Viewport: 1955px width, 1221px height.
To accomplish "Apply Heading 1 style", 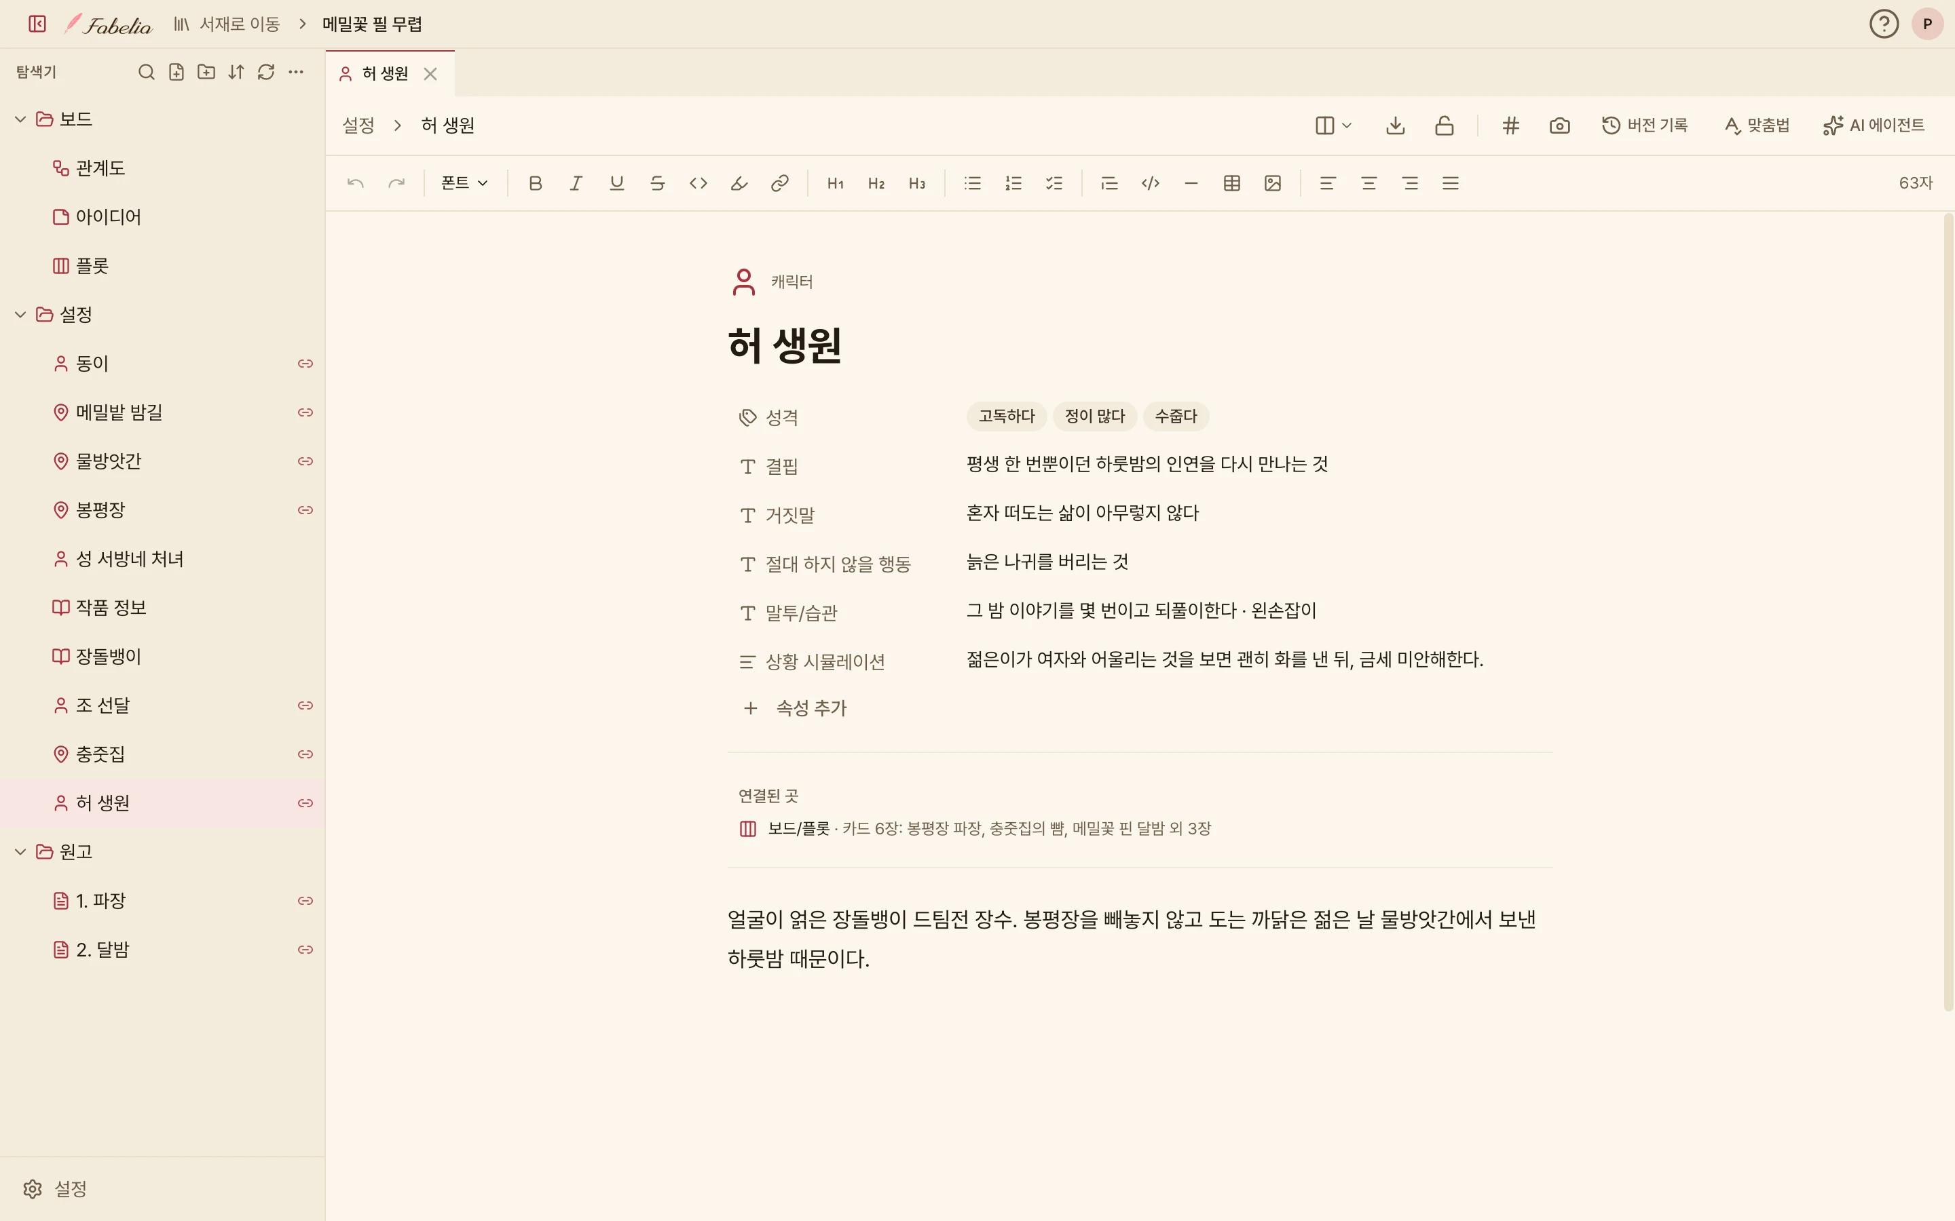I will (x=836, y=183).
